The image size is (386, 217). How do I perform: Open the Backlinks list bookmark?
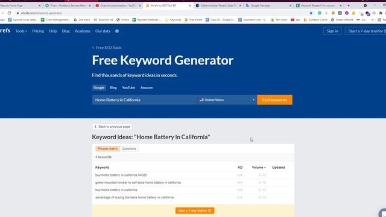(x=103, y=20)
